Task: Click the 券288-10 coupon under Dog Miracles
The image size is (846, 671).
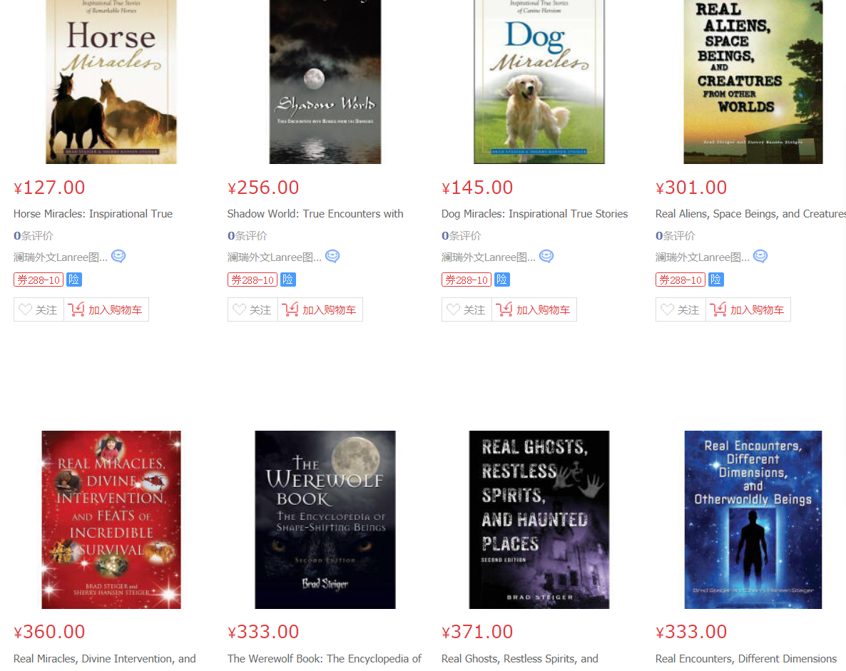Action: click(467, 280)
